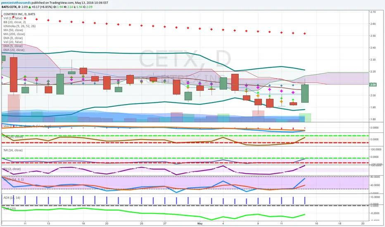The height and width of the screenshot is (227, 385).
Task: Click the CCI (20, close) pane label
Action: (13, 137)
